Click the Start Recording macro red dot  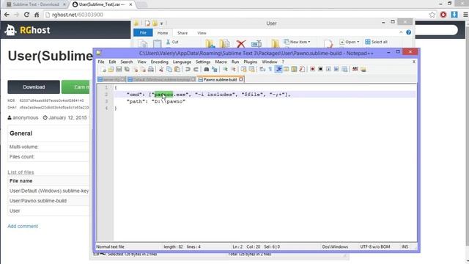click(x=312, y=70)
